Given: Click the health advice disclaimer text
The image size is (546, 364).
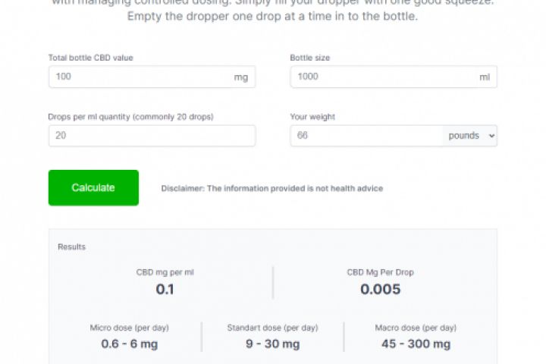Looking at the screenshot, I should 271,188.
